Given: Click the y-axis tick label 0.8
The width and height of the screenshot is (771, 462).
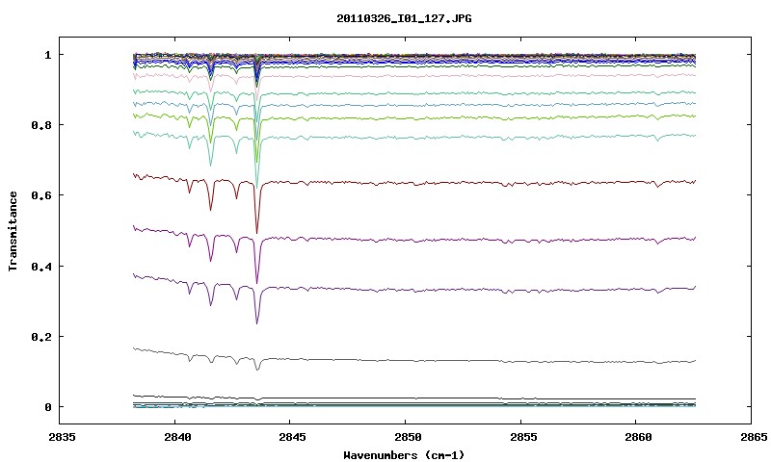Looking at the screenshot, I should pyautogui.click(x=41, y=125).
